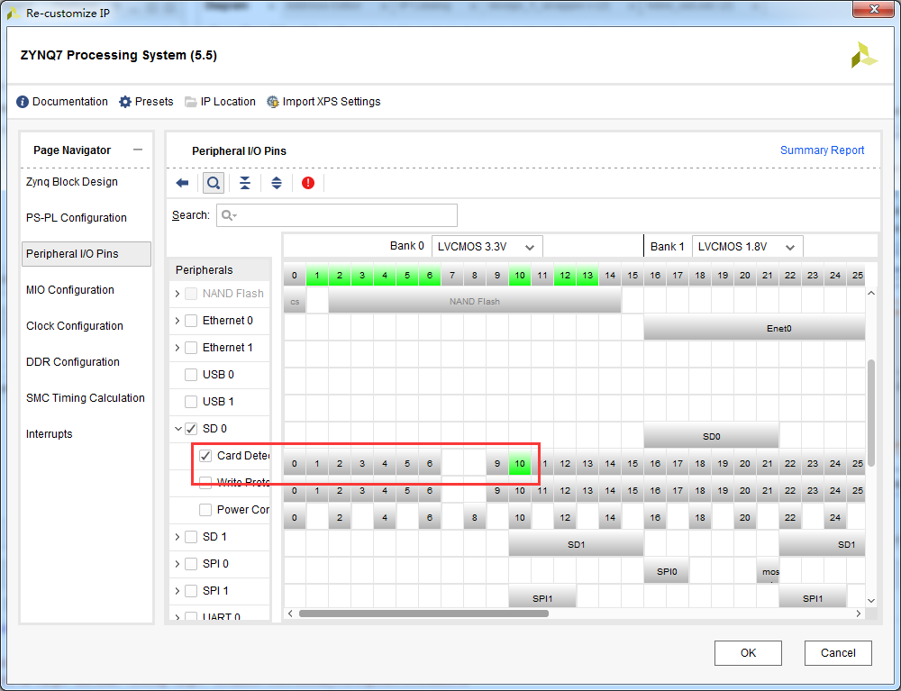Click green MIO pin 1 header cell
Image resolution: width=901 pixels, height=691 pixels.
click(316, 275)
